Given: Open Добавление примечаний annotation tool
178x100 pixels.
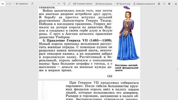Looking at the screenshot, I should 144,4.
